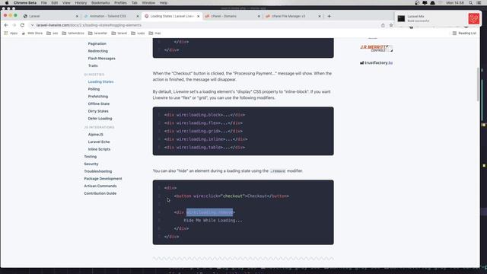Click the J.R. Merritt Controls sponsor logo
This screenshot has height=274, width=487.
376,48
